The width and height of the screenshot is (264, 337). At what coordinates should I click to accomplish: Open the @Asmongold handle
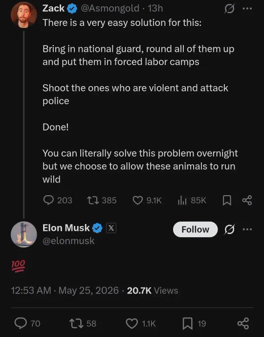110,8
